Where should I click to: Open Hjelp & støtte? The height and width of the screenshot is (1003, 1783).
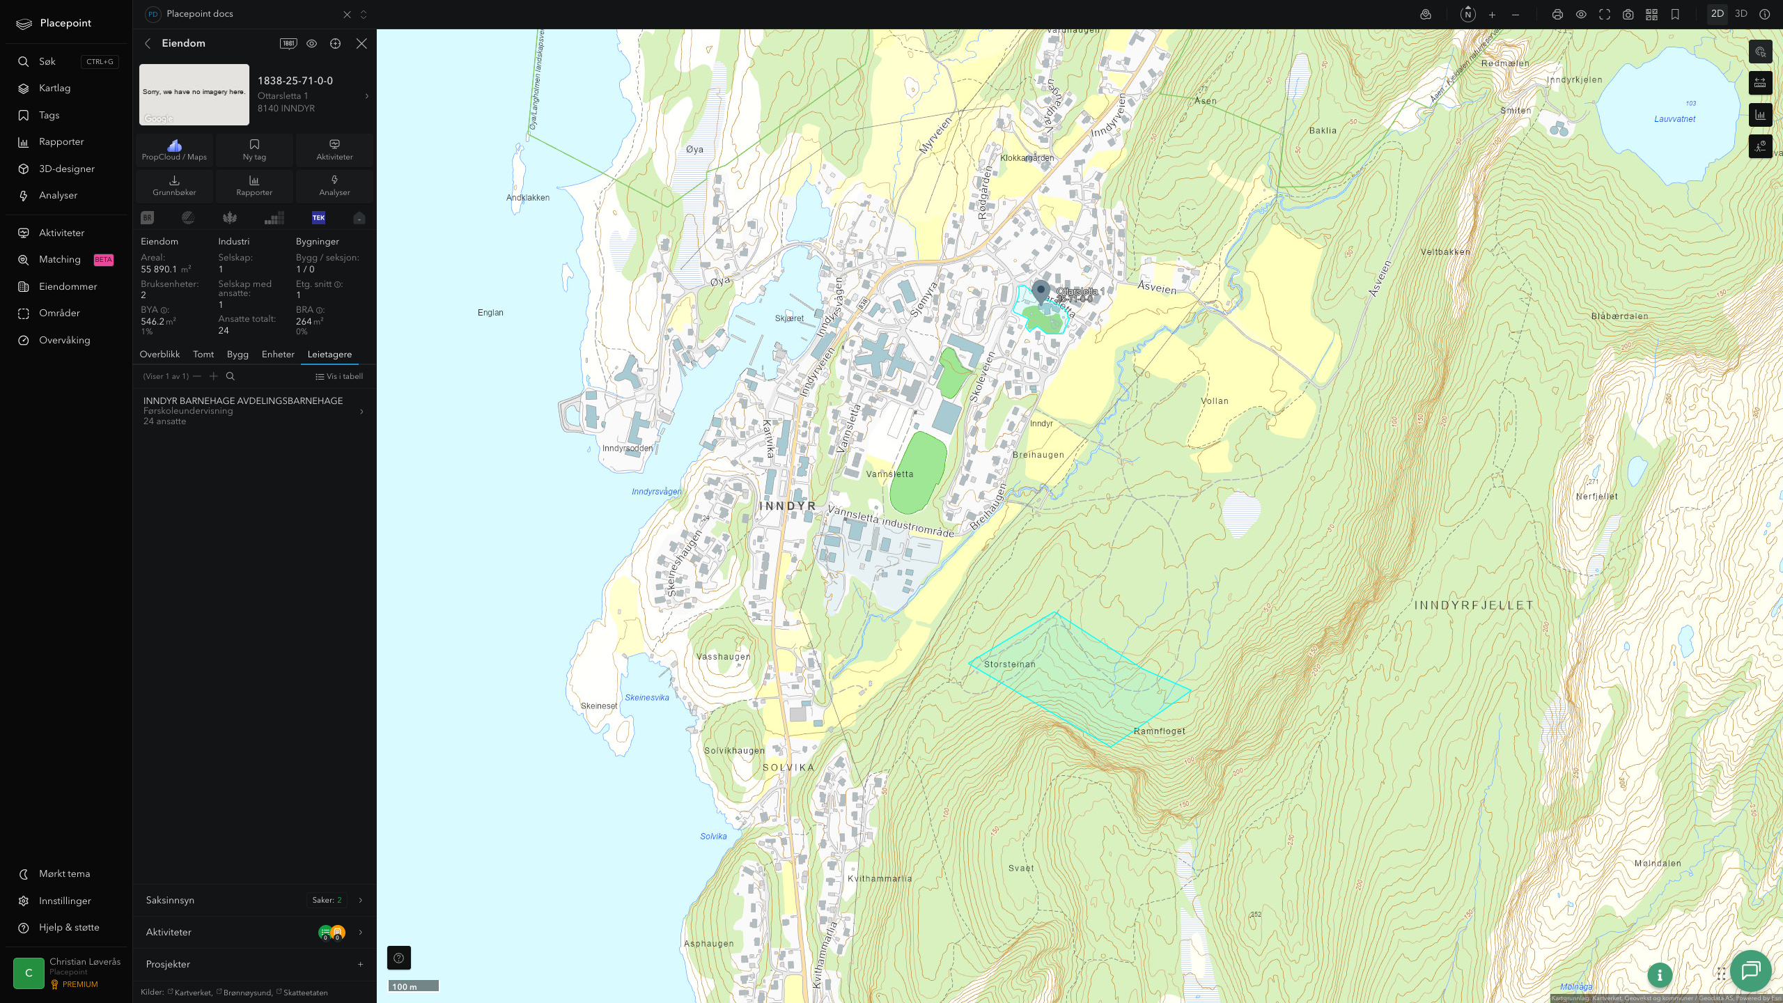pos(68,928)
